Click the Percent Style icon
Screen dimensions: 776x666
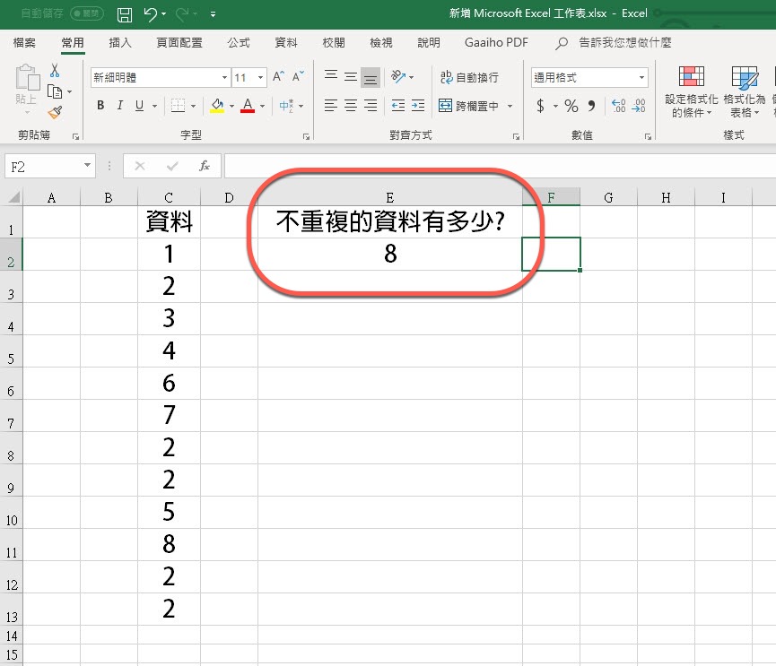point(571,105)
